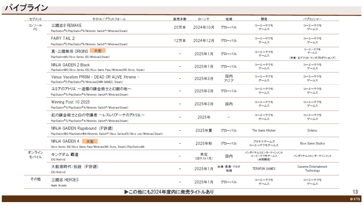
Task: Click the 地域 column header
Action: coord(229,19)
